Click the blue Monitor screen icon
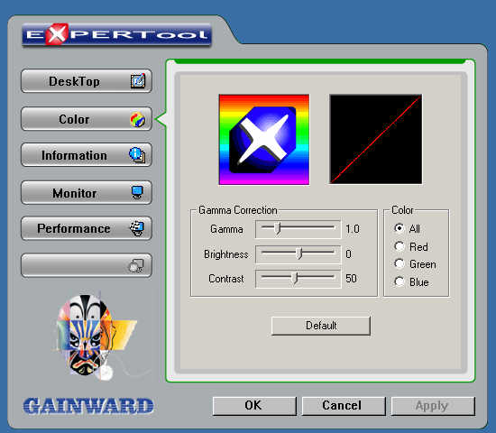Viewport: 496px width, 433px height. (137, 192)
